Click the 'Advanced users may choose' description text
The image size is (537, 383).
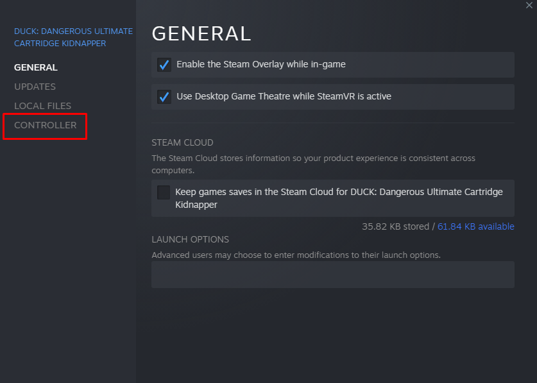pyautogui.click(x=296, y=255)
